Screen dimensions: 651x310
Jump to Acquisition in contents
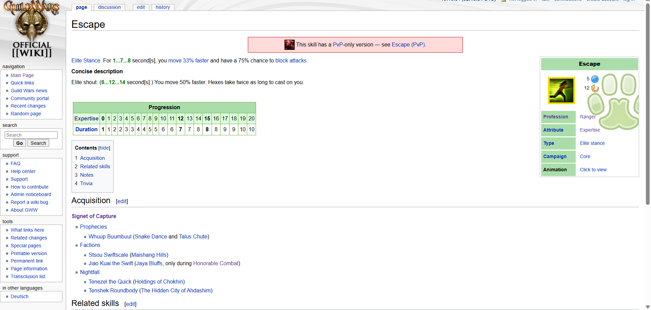tap(92, 158)
